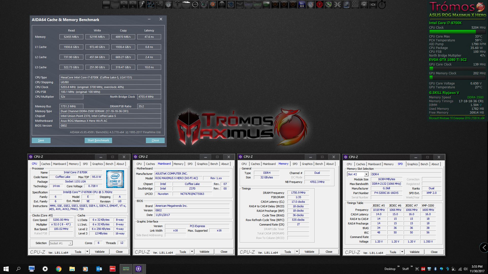Click Memory Read value 52455 MB/s

71,37
